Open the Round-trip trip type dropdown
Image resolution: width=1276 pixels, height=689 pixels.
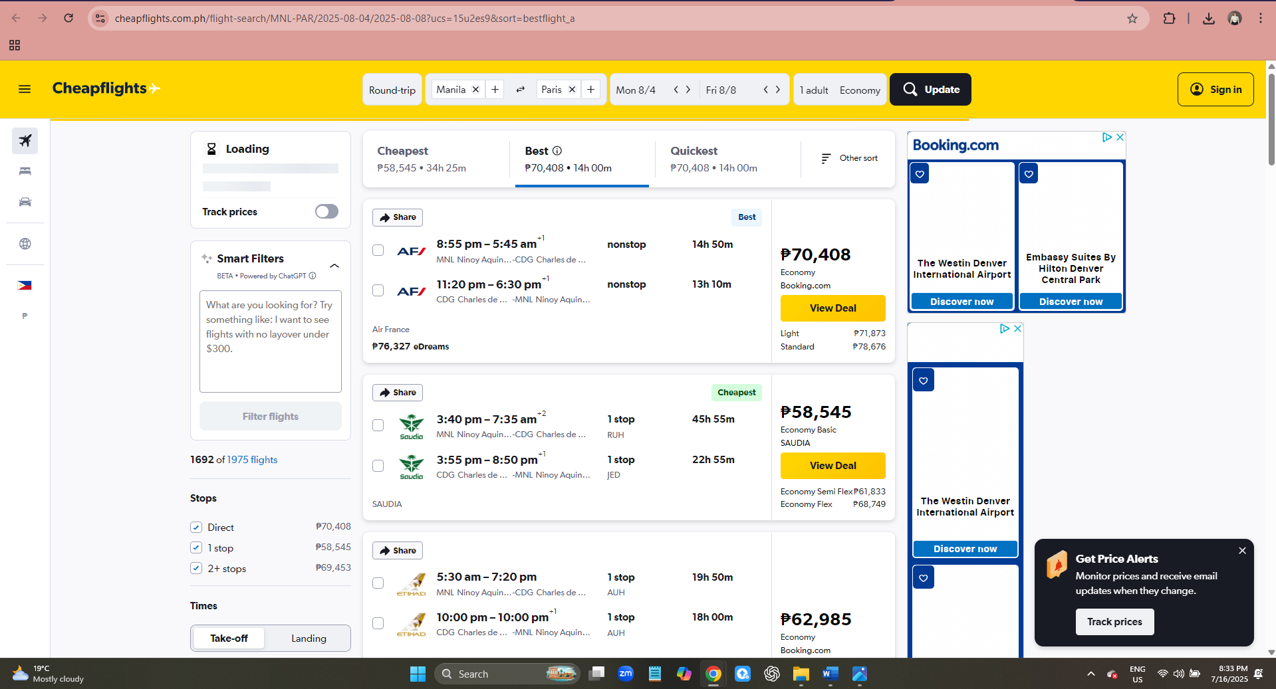392,90
